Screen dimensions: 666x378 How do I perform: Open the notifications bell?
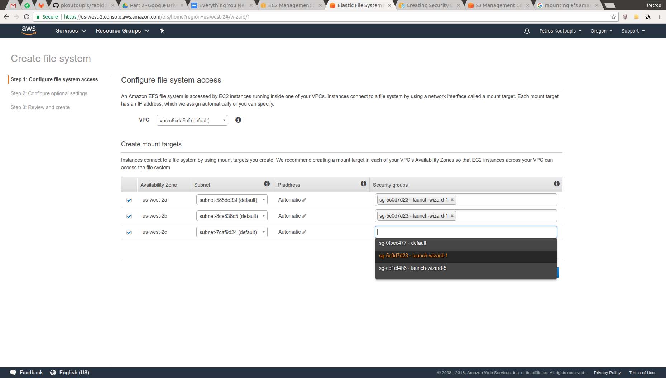tap(527, 31)
